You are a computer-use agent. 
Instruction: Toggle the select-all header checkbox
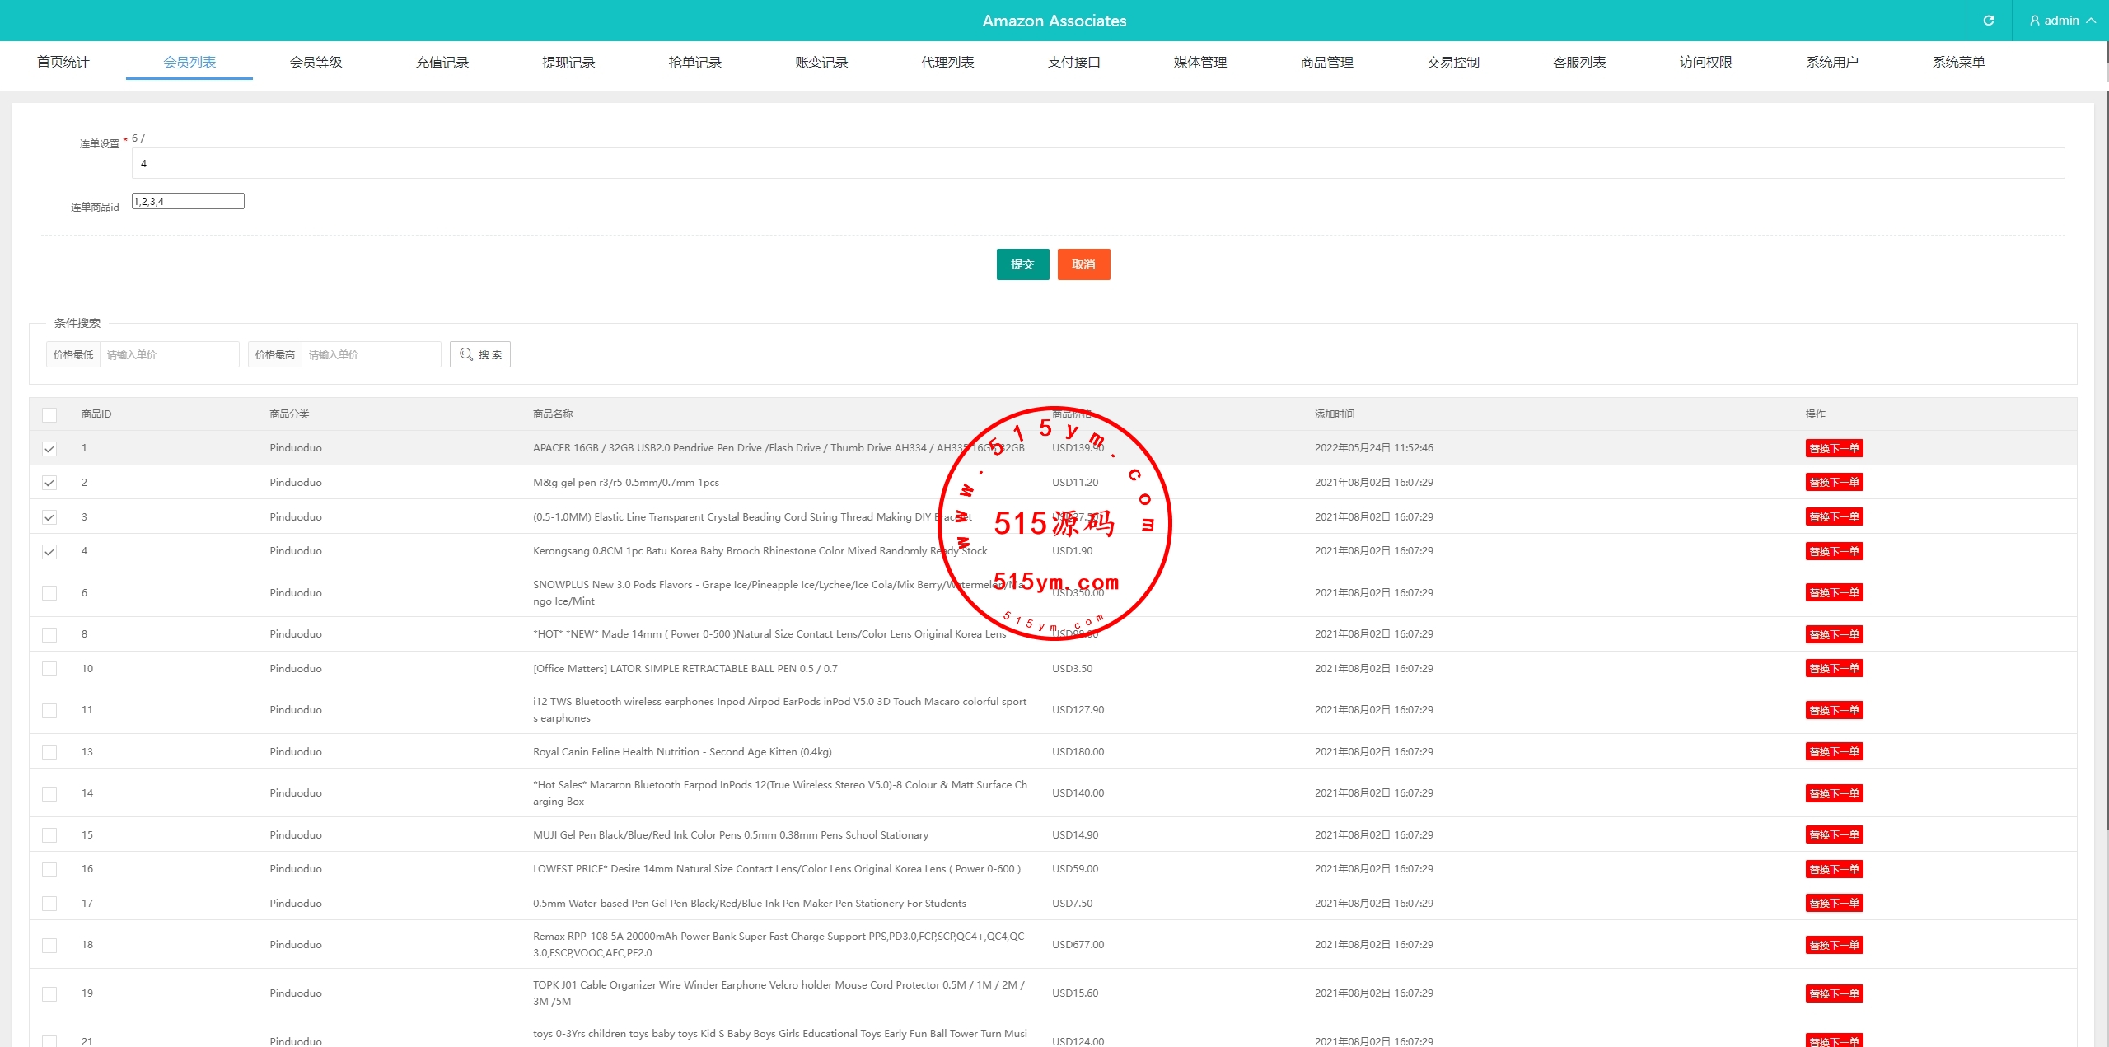(x=49, y=415)
